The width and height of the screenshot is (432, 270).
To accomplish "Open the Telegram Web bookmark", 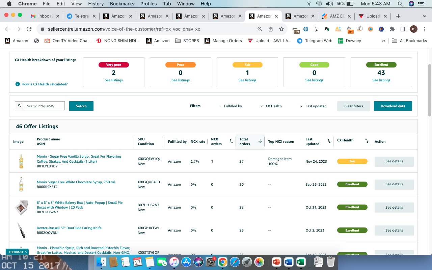I will 315,40.
